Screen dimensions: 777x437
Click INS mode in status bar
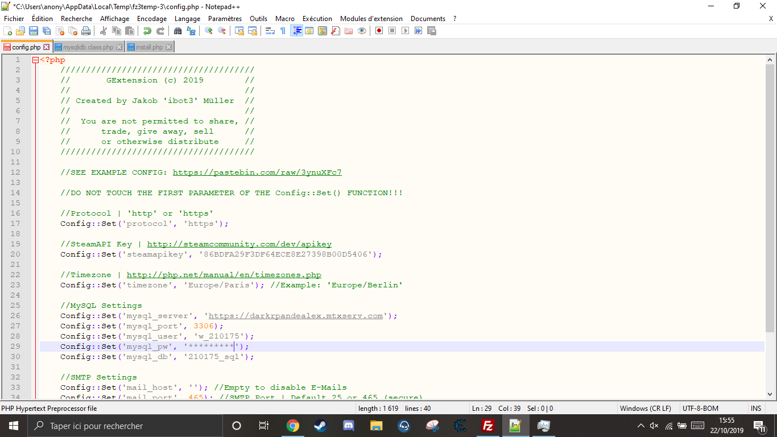click(756, 409)
